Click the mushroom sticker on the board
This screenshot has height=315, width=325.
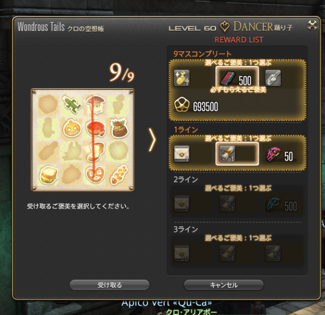pos(95,104)
